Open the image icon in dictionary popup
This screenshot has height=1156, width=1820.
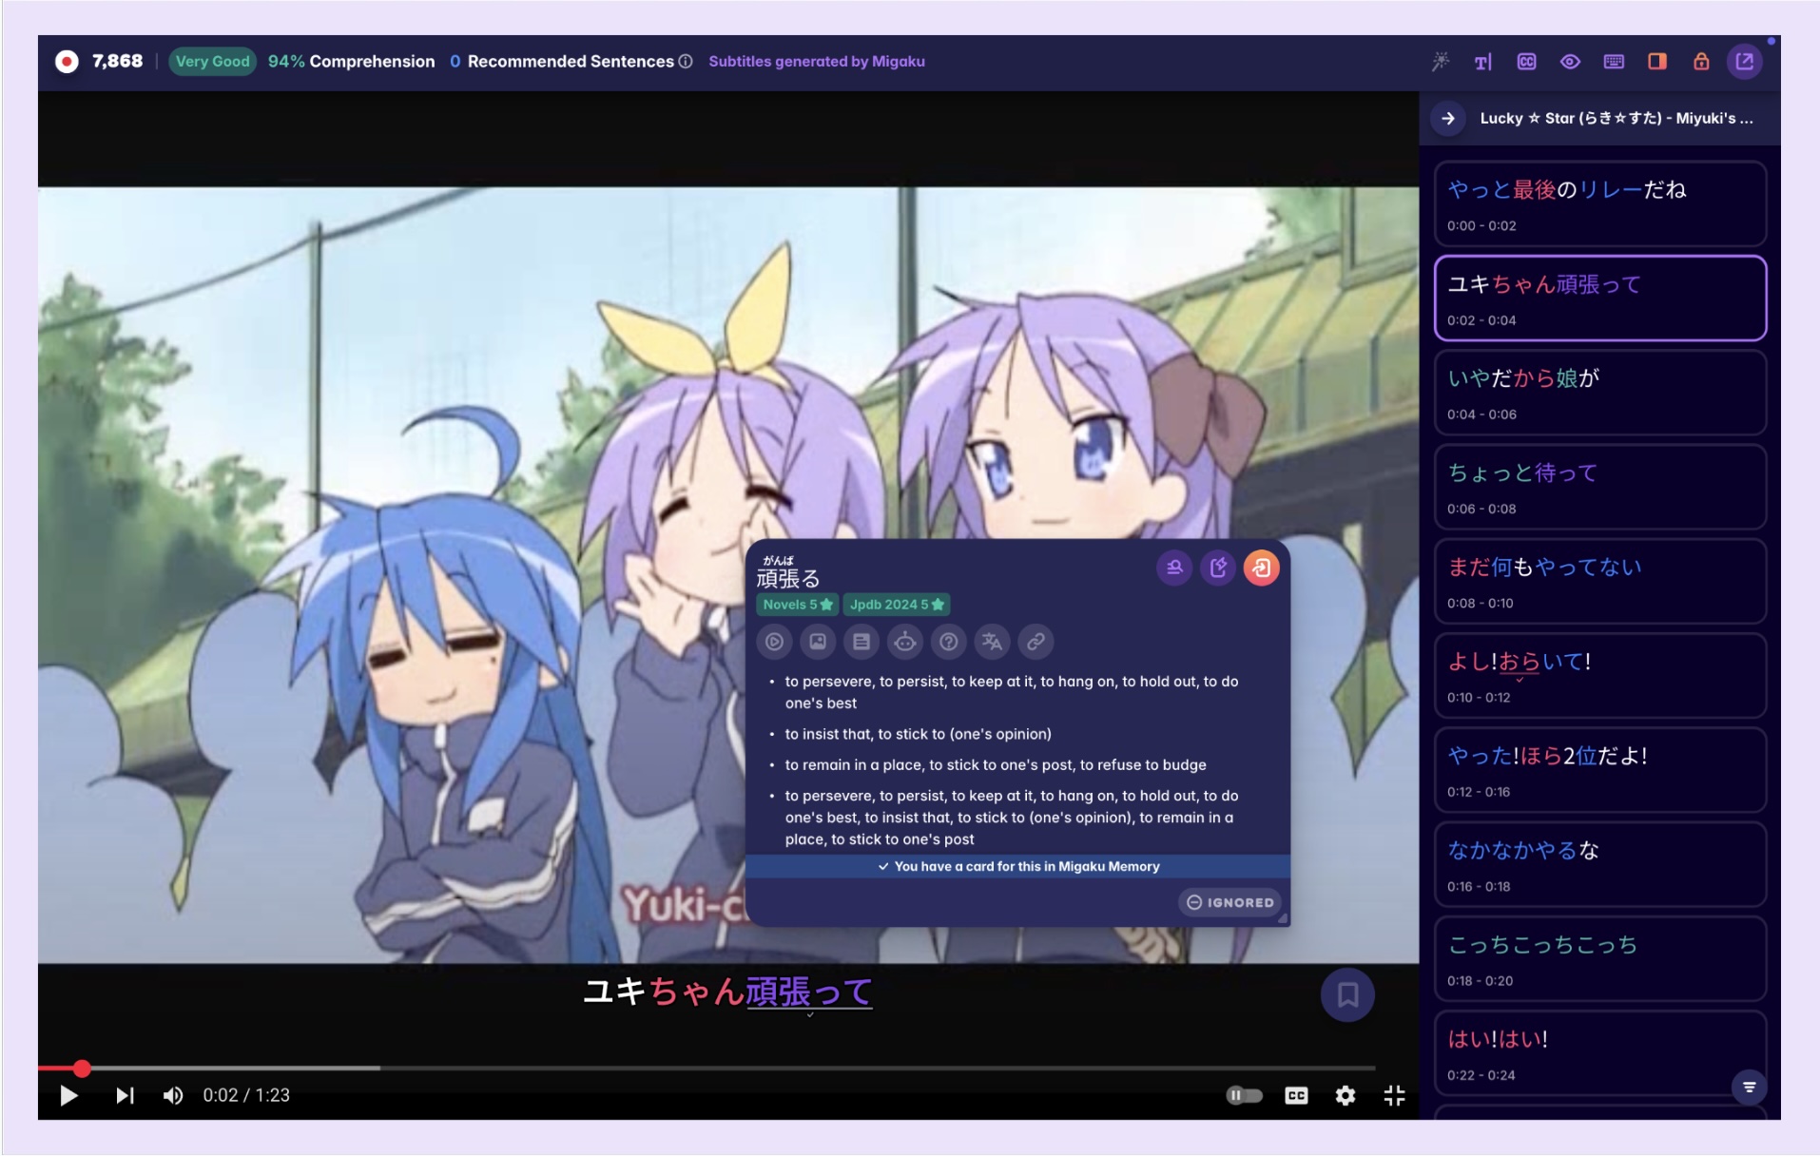(818, 642)
